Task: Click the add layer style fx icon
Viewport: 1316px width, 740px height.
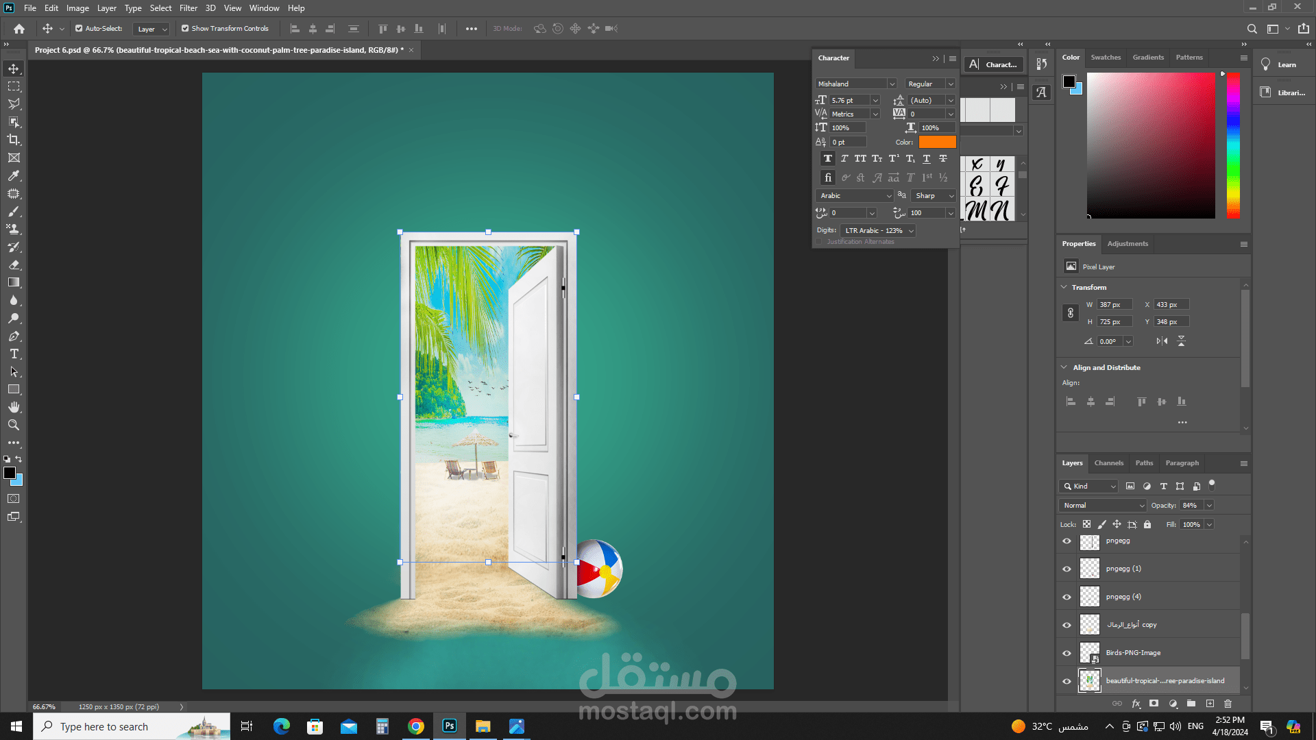Action: tap(1136, 704)
